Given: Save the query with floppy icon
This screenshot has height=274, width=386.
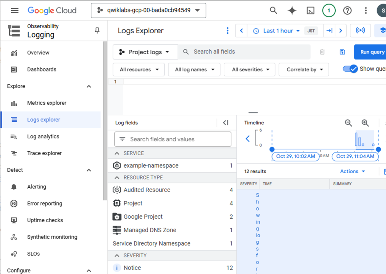Looking at the screenshot, I should click(342, 52).
